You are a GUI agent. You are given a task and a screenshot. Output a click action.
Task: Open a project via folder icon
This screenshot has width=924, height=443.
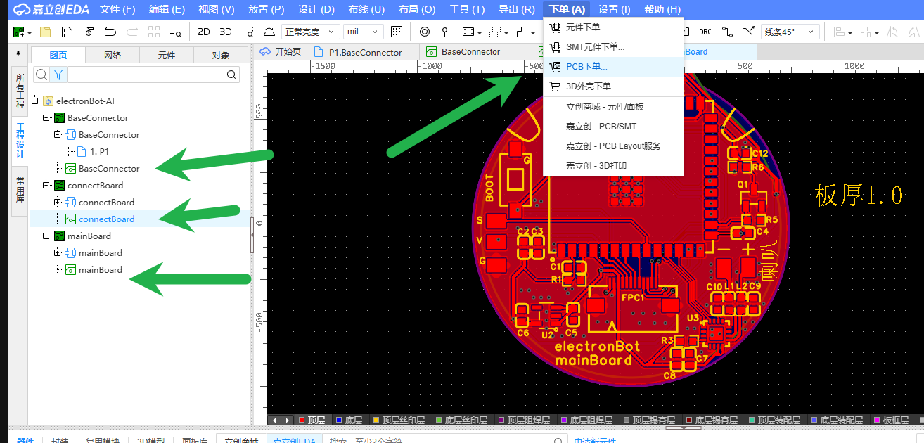[46, 32]
